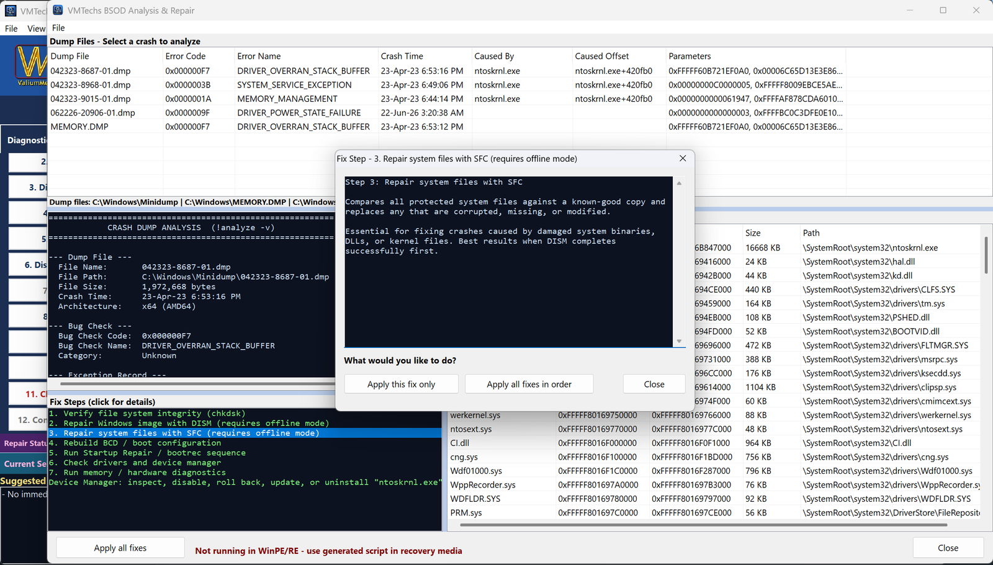
Task: Click vertical scrollbar of driver modules list
Action: point(986,254)
